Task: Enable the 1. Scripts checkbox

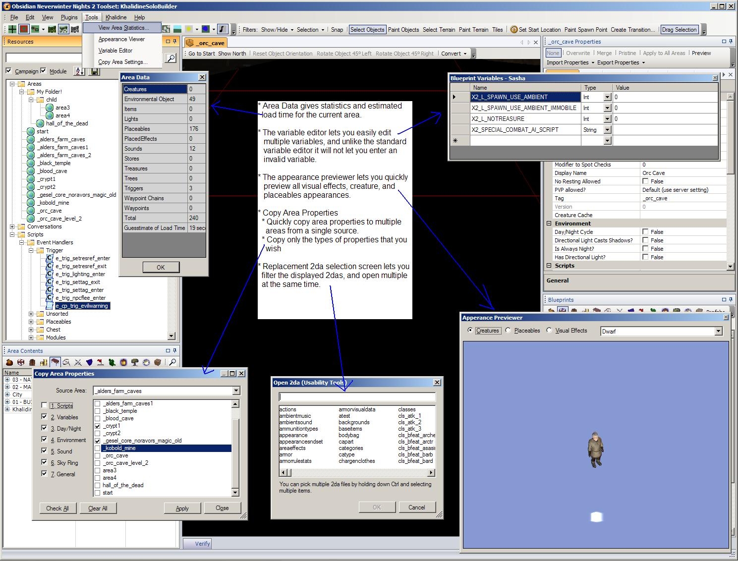Action: pos(45,405)
